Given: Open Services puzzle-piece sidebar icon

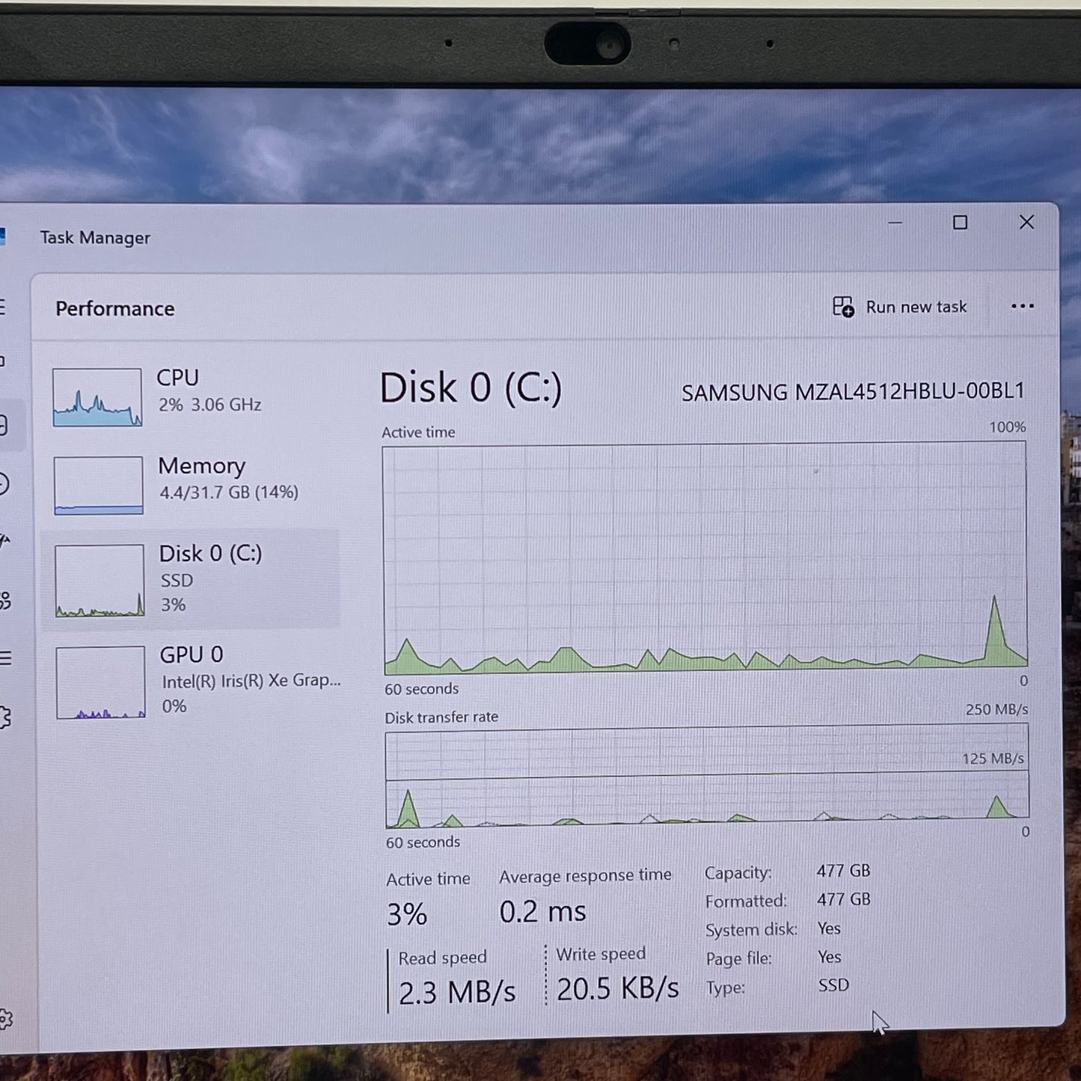Looking at the screenshot, I should click(5, 717).
